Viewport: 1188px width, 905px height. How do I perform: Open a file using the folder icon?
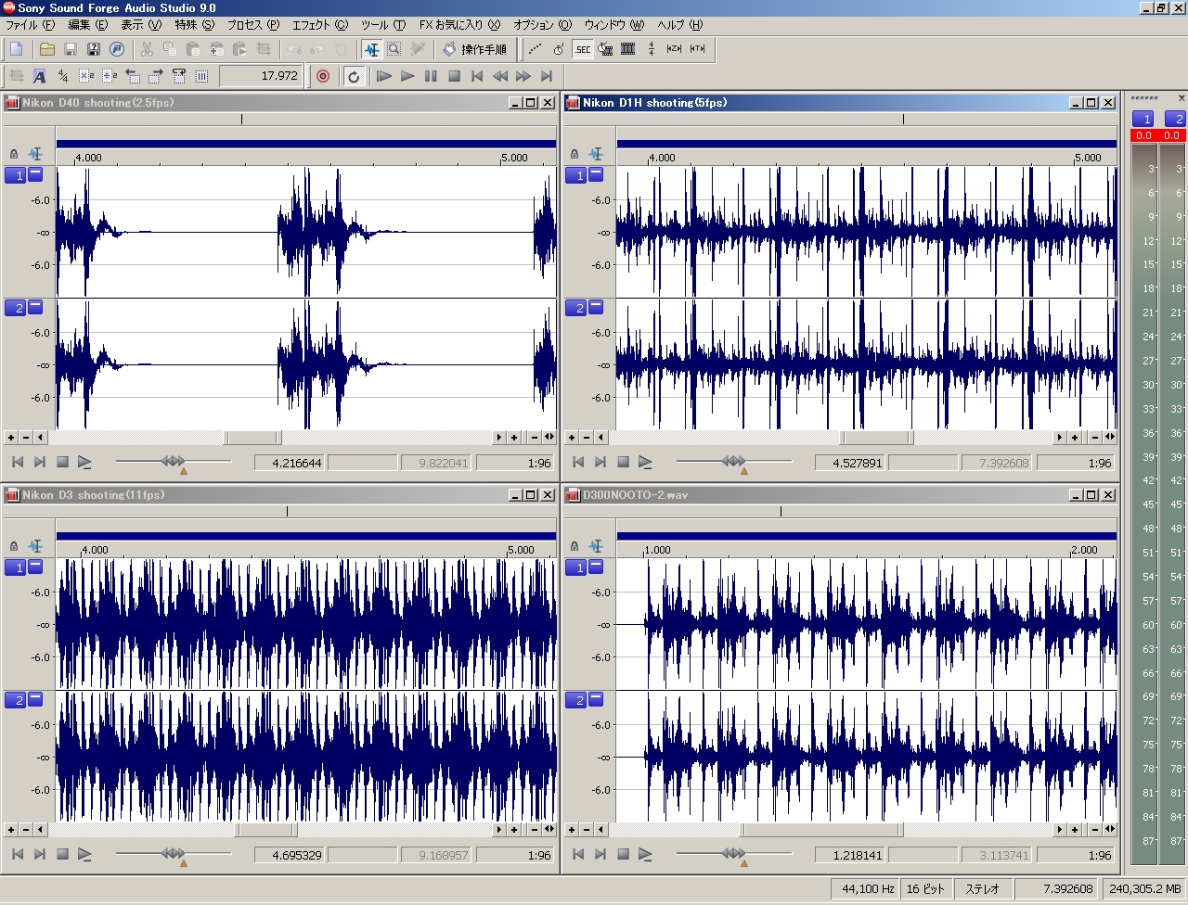pos(47,49)
